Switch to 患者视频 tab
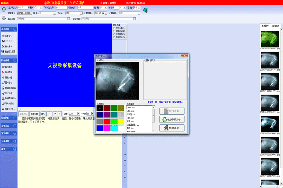The height and width of the screenshot is (188, 283). 276,26
